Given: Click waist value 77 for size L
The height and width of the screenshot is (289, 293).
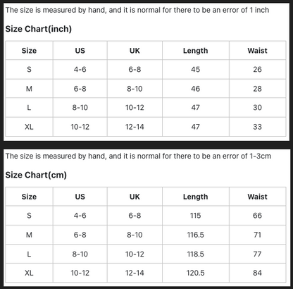Looking at the screenshot, I should tap(257, 254).
